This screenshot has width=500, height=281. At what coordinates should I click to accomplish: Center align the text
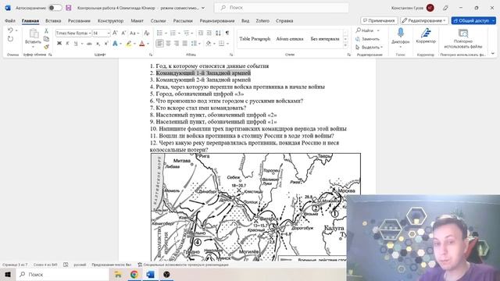click(x=169, y=44)
